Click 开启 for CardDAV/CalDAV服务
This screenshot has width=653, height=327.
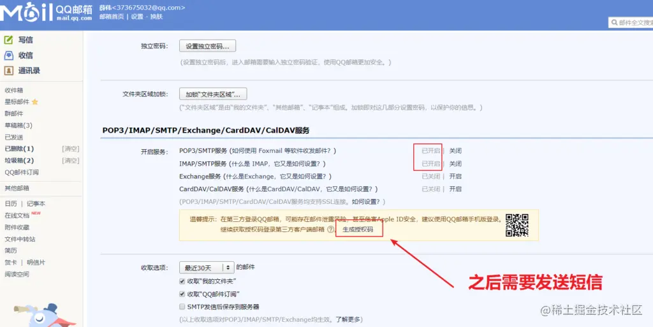point(455,189)
